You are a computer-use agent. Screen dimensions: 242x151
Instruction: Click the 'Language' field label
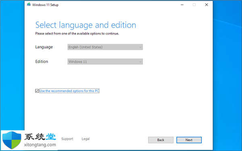tap(44, 47)
